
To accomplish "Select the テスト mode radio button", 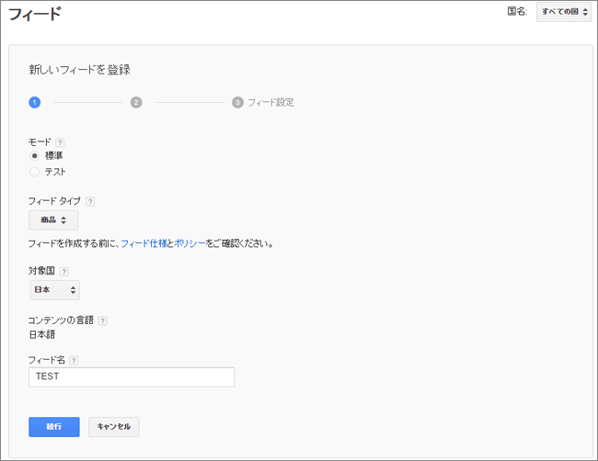I will point(35,172).
